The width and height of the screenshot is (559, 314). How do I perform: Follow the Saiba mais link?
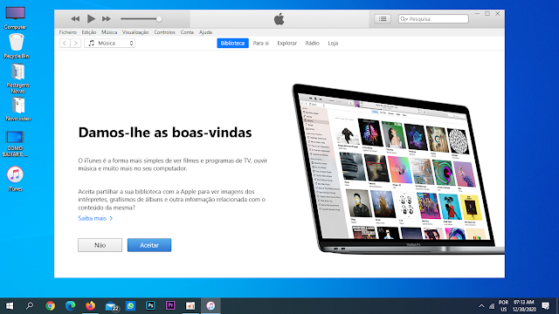[95, 218]
